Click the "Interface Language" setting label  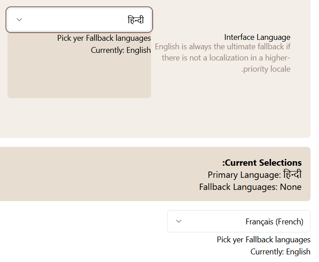pyautogui.click(x=257, y=37)
